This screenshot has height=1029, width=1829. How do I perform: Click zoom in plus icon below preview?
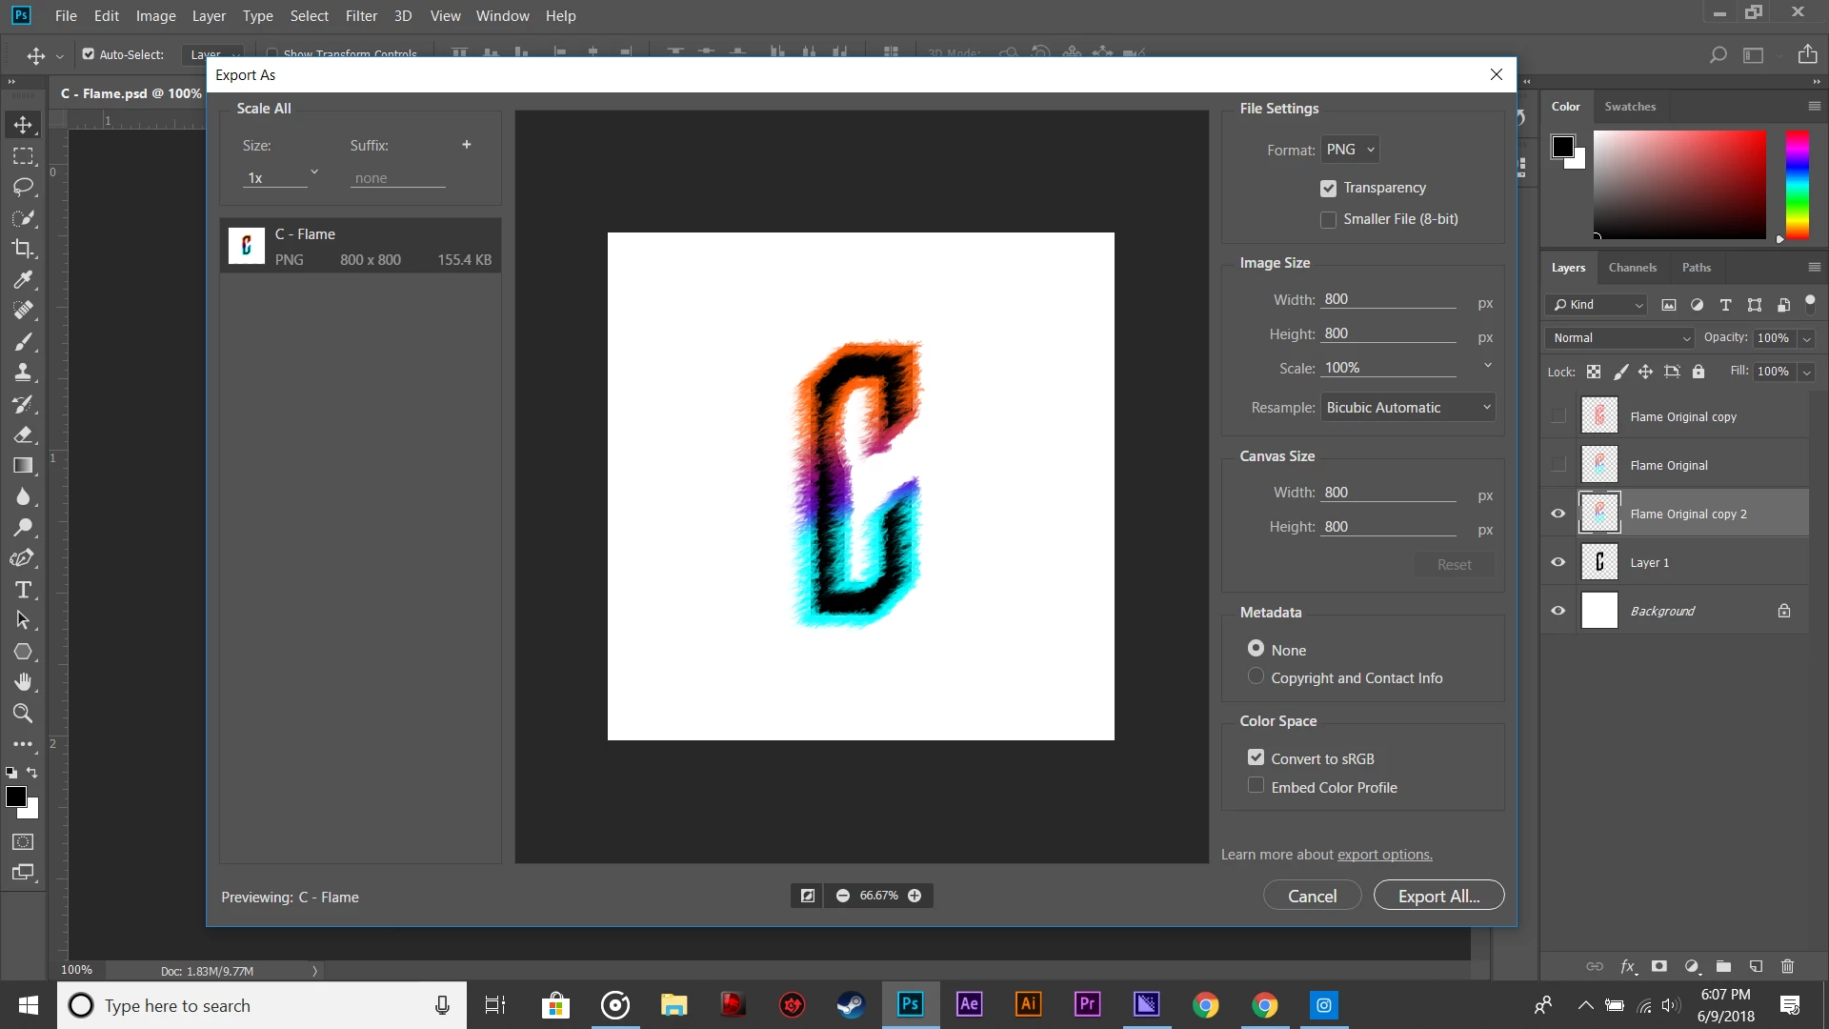[x=914, y=896]
